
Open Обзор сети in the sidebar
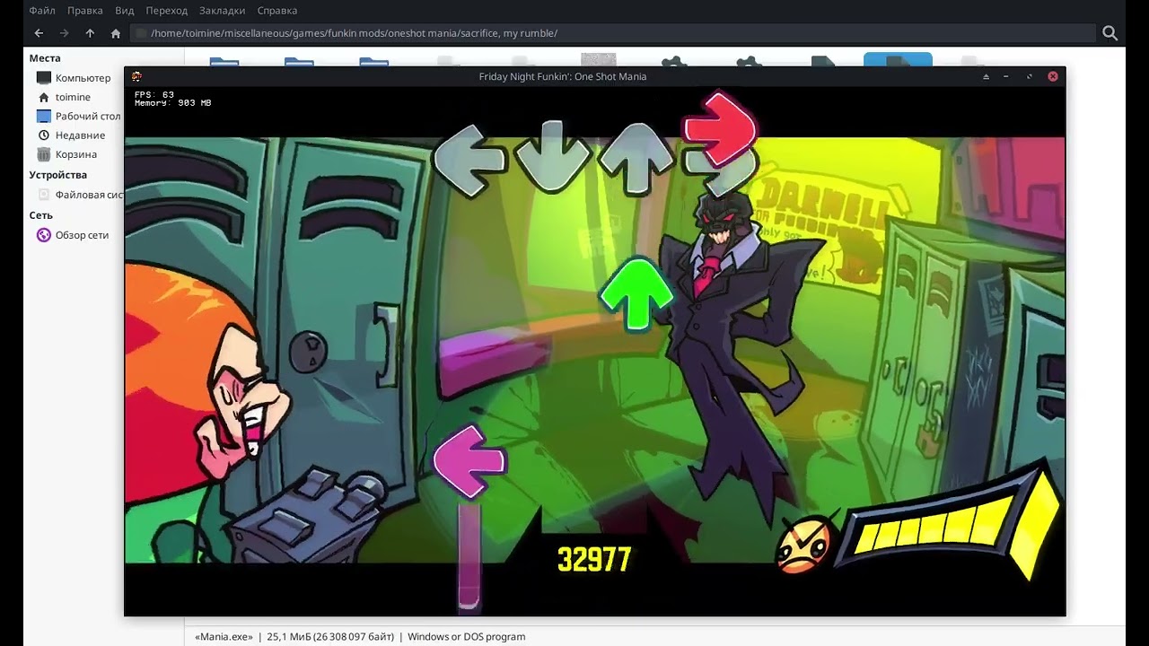74,235
